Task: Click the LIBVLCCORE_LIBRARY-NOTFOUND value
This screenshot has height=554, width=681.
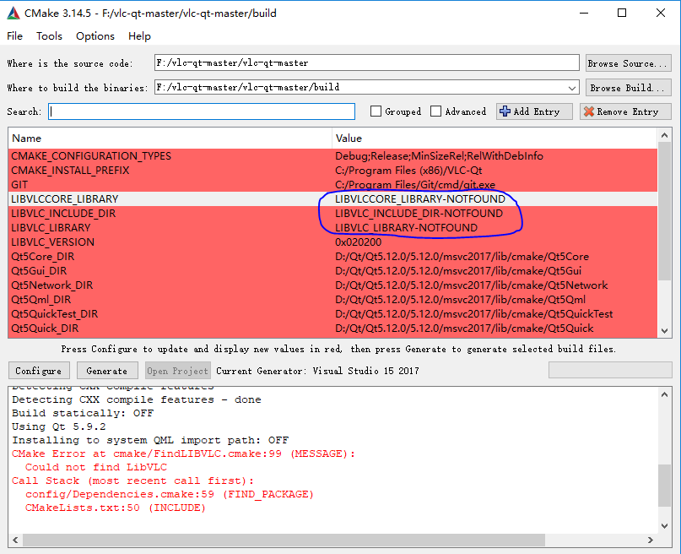Action: pyautogui.click(x=420, y=199)
